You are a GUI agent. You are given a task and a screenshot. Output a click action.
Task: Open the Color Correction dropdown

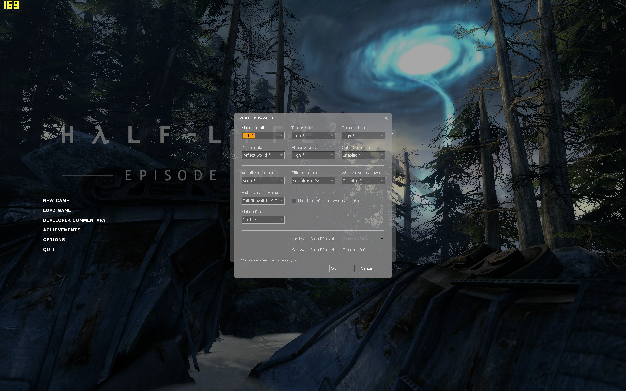(x=363, y=155)
